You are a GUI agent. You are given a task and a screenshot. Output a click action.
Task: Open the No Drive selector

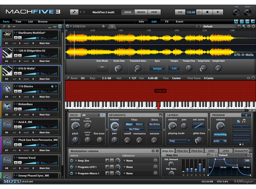[154, 124]
